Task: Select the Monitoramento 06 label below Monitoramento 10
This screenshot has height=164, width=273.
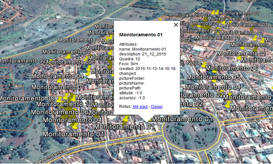Action: [60, 112]
